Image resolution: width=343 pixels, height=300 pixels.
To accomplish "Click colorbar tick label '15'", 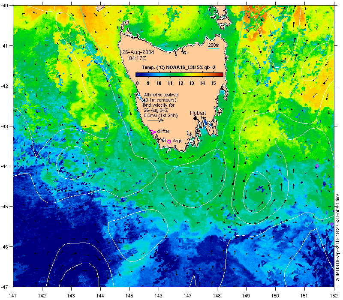I will click(213, 83).
